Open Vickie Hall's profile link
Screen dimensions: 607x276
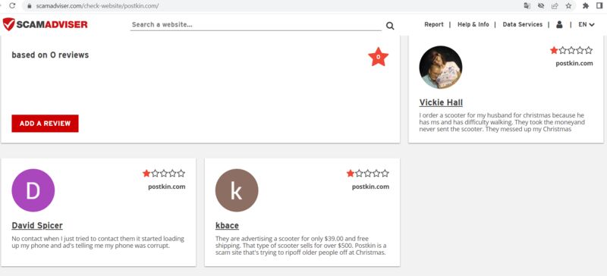point(441,102)
